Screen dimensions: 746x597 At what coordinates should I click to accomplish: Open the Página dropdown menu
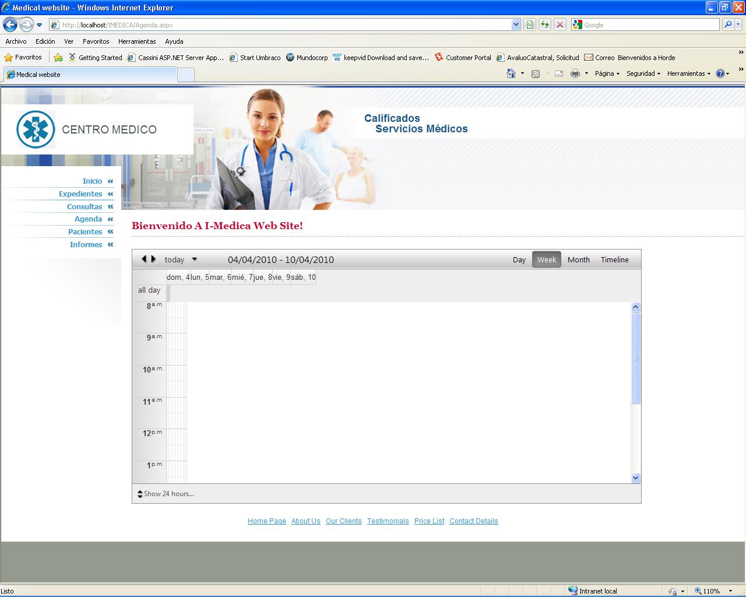tap(607, 73)
